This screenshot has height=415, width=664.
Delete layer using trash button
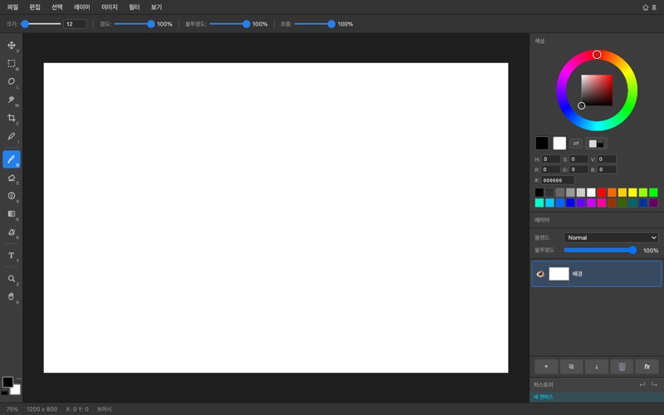[x=622, y=366]
